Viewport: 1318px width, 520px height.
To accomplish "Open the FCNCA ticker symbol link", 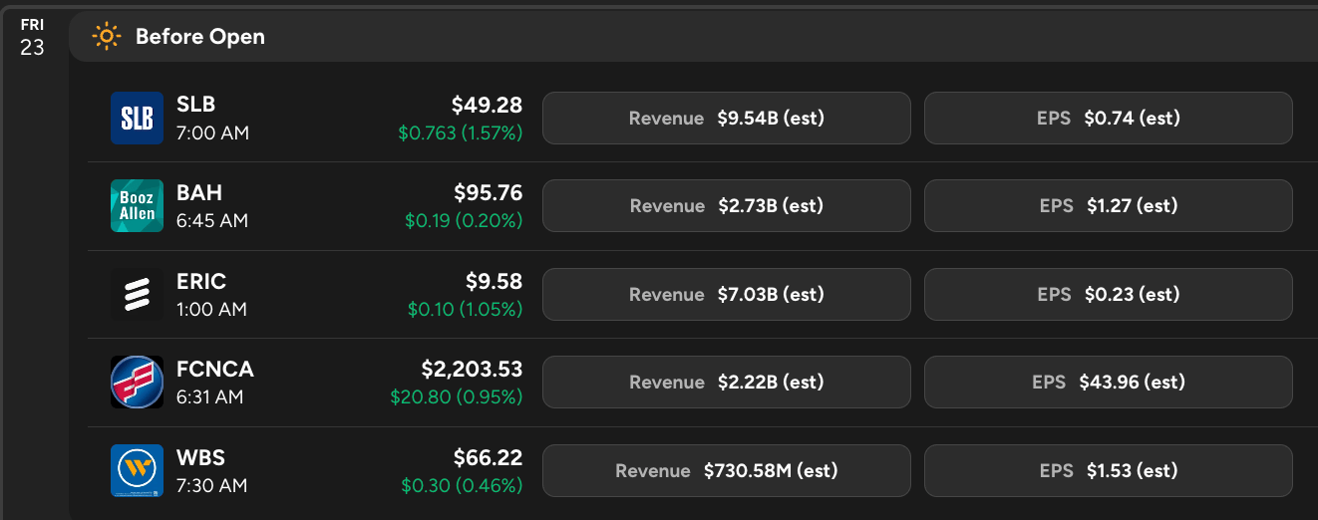I will [x=215, y=370].
